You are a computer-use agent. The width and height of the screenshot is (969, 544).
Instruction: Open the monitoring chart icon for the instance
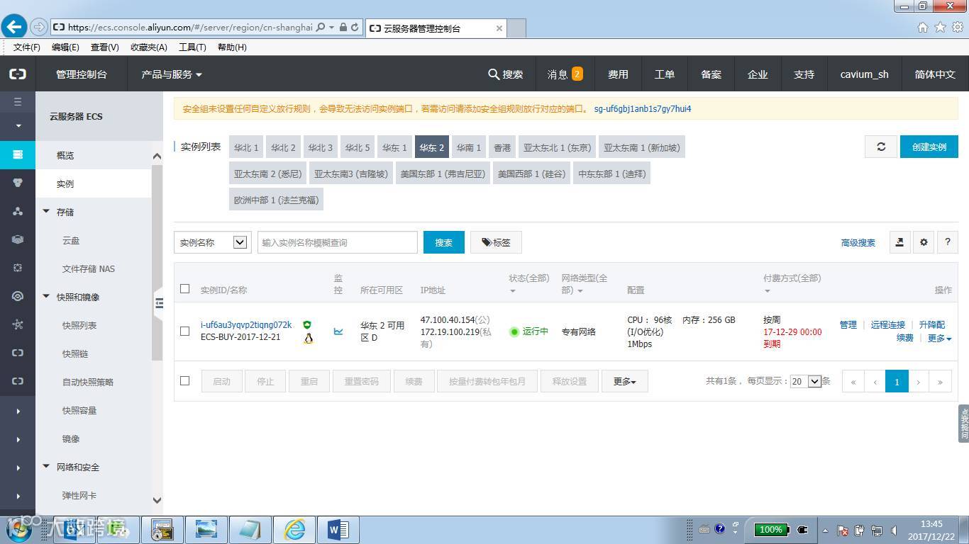[338, 331]
